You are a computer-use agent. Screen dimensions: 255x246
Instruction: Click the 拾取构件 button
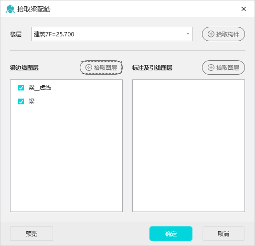point(223,34)
